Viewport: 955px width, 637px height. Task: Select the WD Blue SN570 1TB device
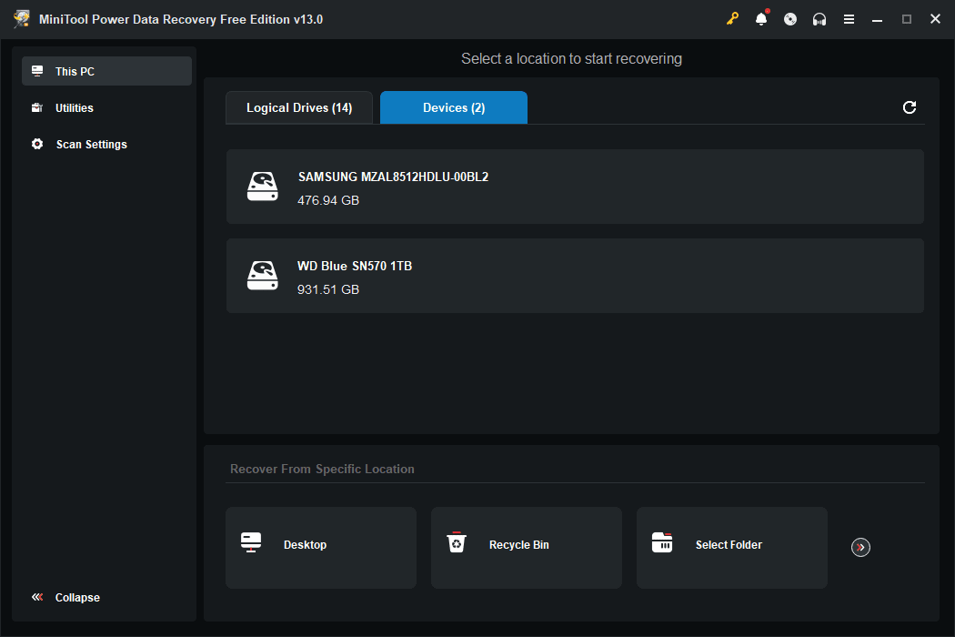tap(575, 276)
